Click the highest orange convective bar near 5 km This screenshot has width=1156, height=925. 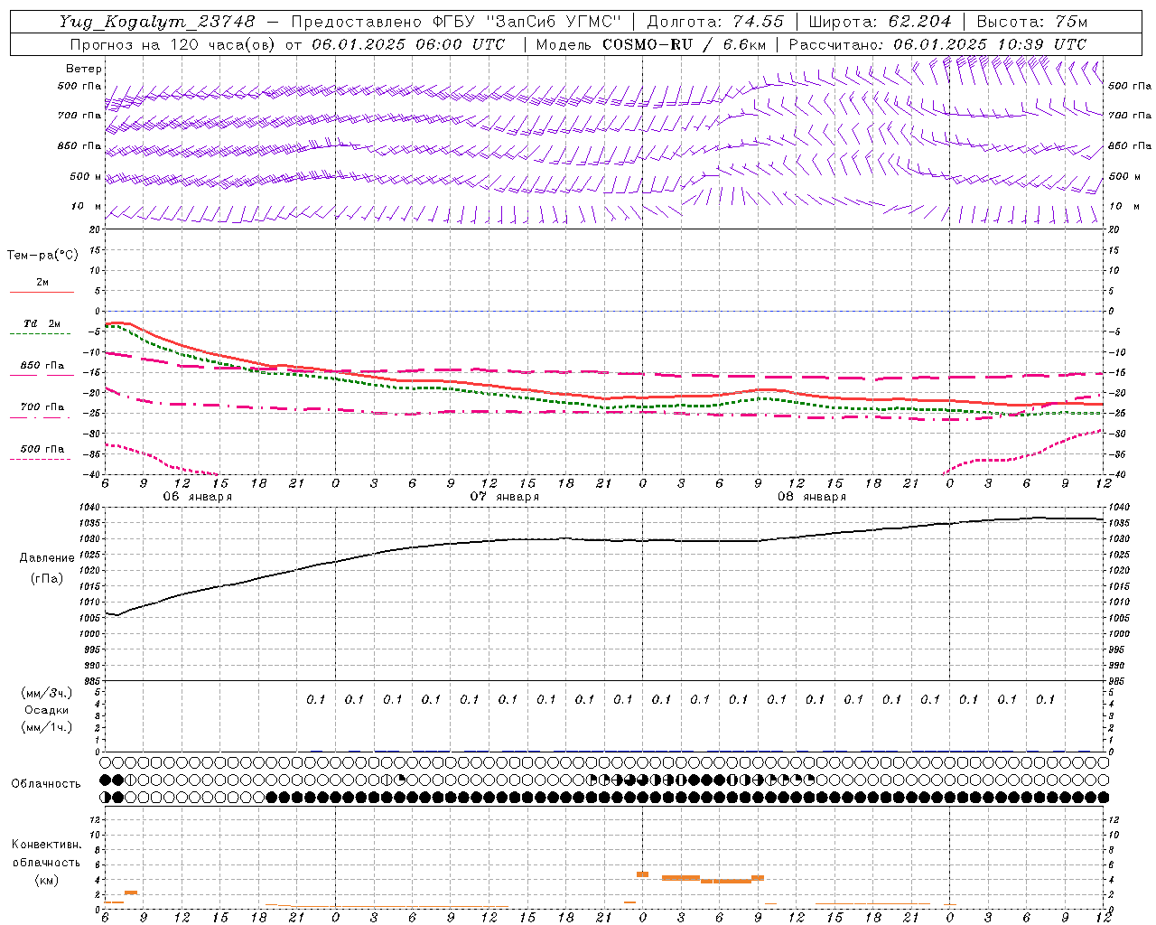click(643, 874)
